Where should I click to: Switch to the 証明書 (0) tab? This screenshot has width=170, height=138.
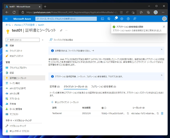(54, 86)
